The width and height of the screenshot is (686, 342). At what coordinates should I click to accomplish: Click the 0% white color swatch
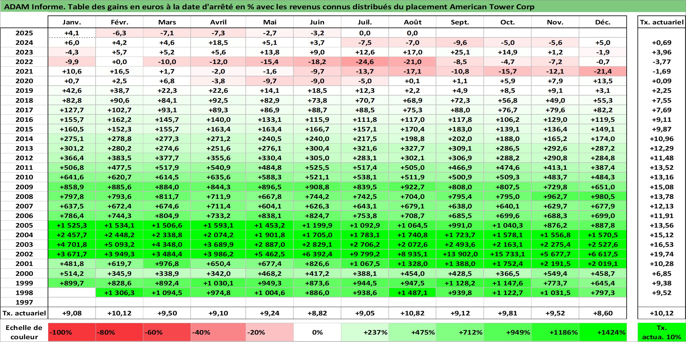(317, 332)
